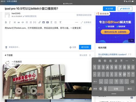Focus the answer text editing area
The height and width of the screenshot is (102, 136).
pos(48,35)
